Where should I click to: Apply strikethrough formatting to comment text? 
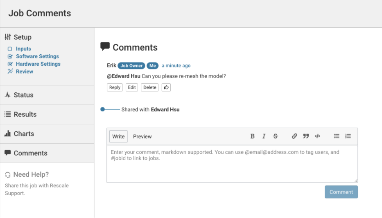tap(276, 136)
